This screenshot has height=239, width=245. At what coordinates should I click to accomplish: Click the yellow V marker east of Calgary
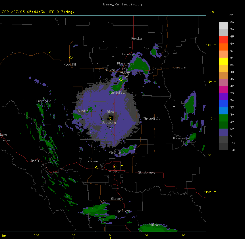click(122, 166)
